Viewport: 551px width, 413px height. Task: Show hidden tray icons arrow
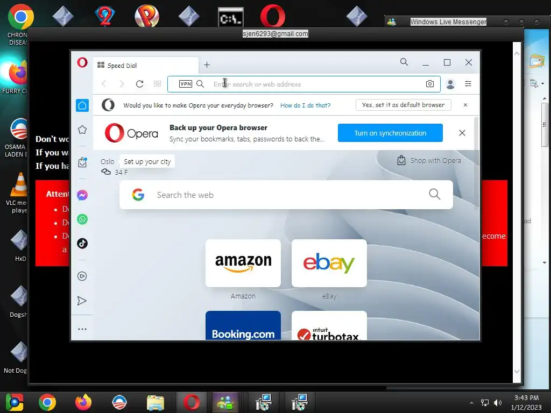[x=471, y=403]
